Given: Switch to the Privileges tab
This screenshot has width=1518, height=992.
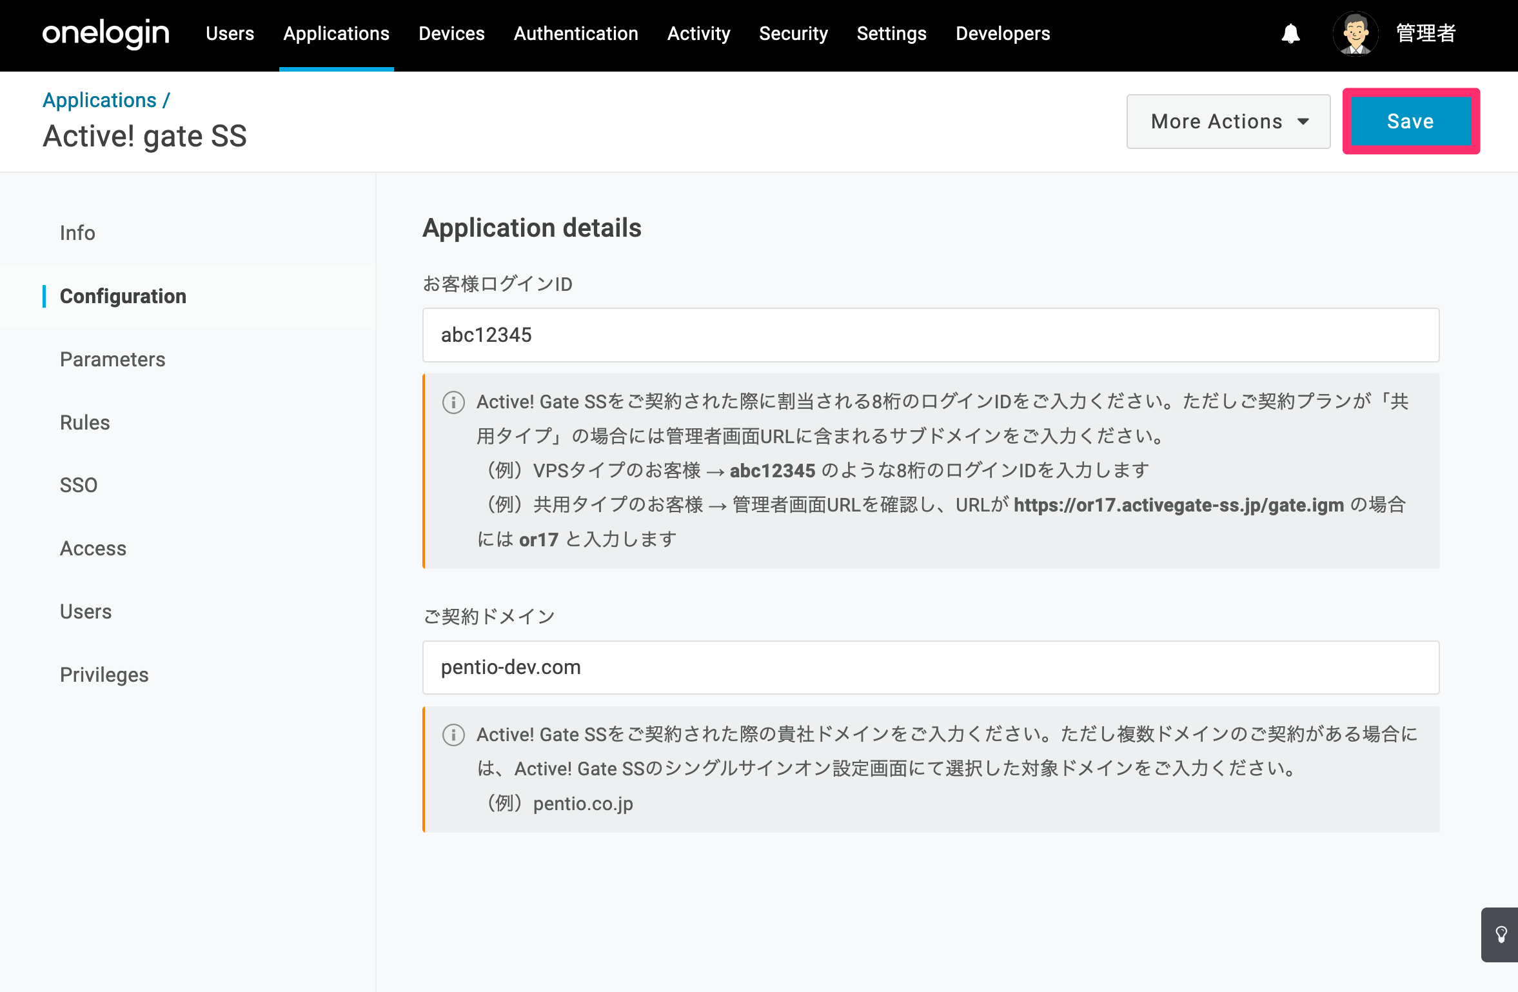Looking at the screenshot, I should tap(104, 675).
